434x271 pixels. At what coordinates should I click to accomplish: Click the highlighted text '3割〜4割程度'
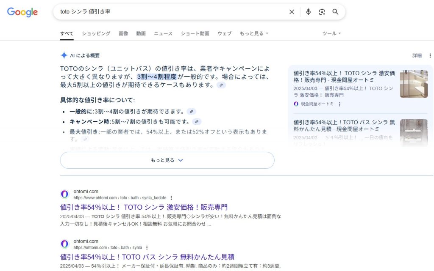pyautogui.click(x=157, y=77)
